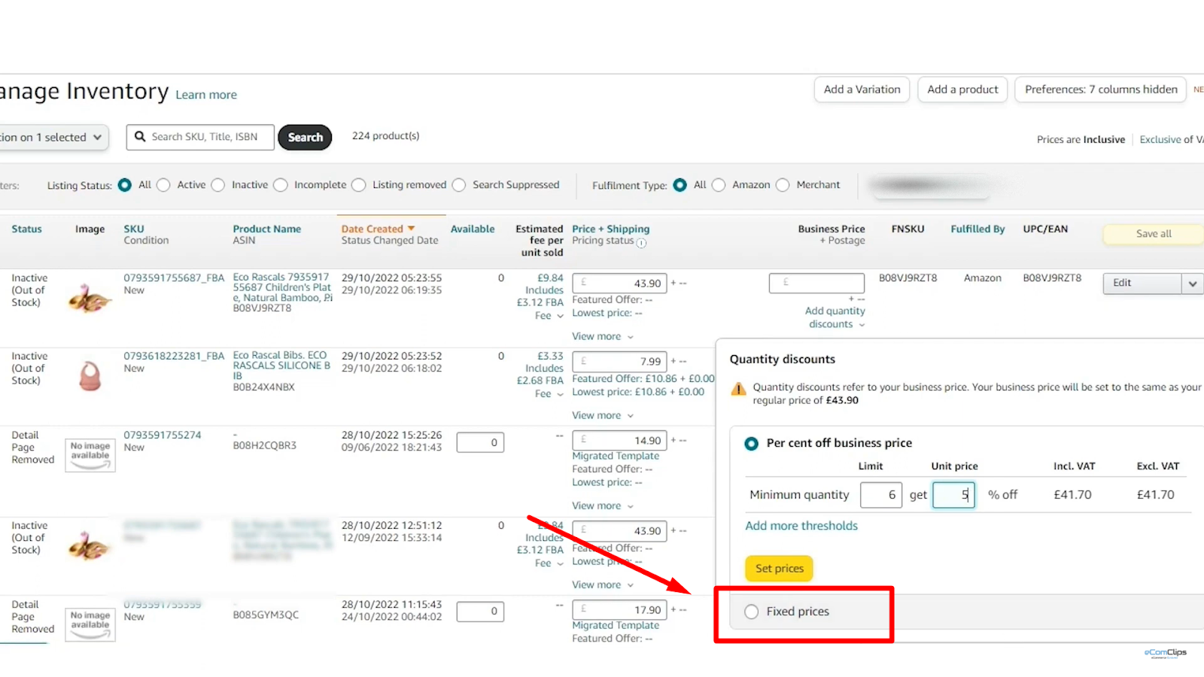Click the per cent off field showing 5
Viewport: 1204px width, 677px height.
point(953,495)
